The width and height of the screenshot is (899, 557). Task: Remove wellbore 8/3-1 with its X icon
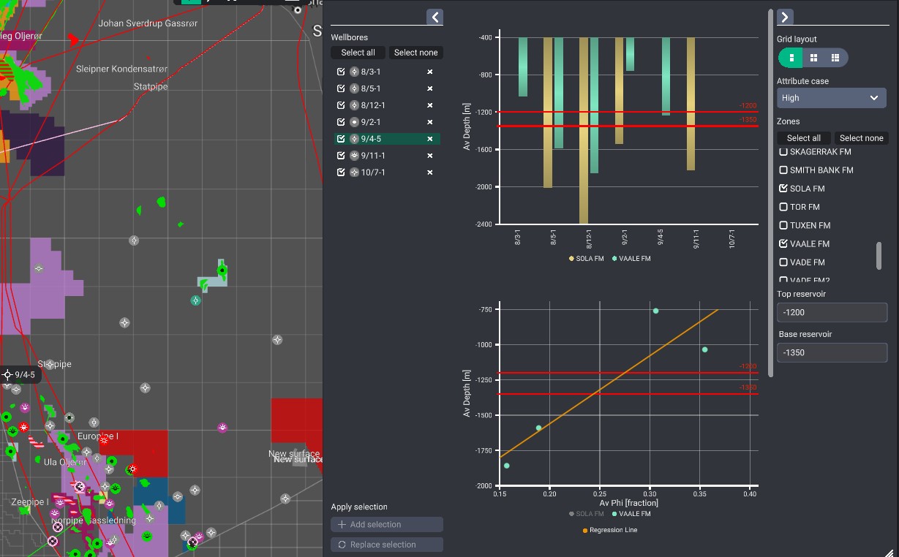430,72
